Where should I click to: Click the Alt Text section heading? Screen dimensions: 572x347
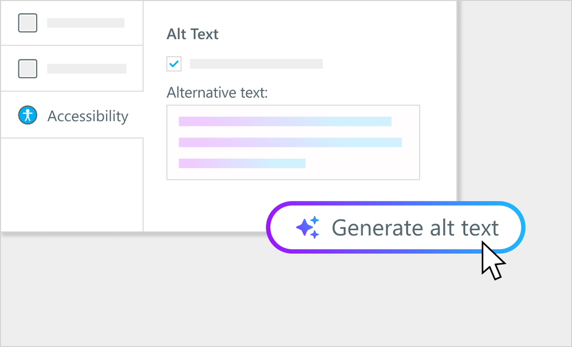tap(192, 34)
